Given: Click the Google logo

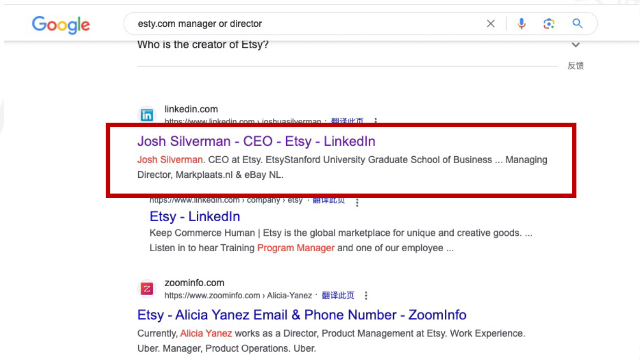Looking at the screenshot, I should (x=61, y=25).
